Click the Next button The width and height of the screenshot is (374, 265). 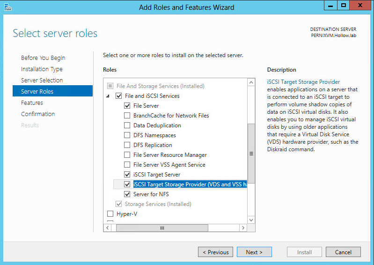[254, 252]
